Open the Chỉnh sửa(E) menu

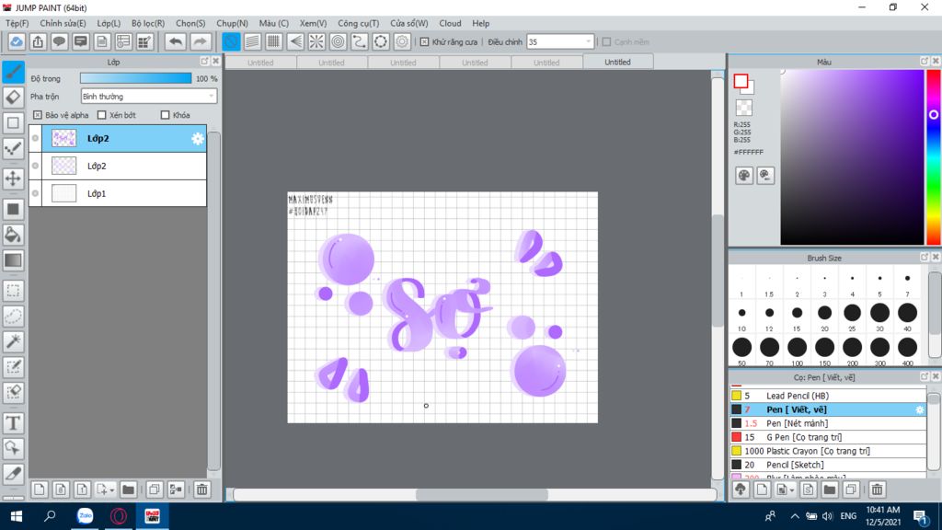63,23
